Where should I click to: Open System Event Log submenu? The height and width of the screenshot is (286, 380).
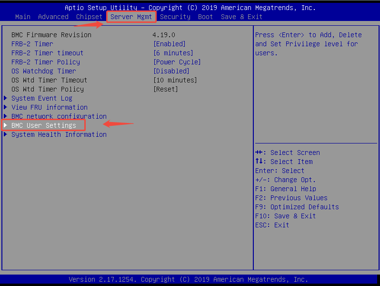pos(42,98)
